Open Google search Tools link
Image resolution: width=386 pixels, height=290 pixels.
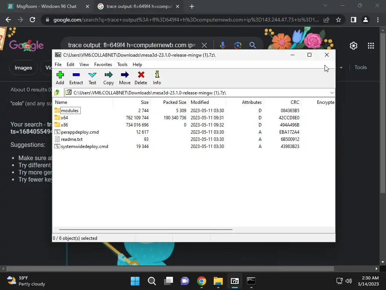pos(360,67)
